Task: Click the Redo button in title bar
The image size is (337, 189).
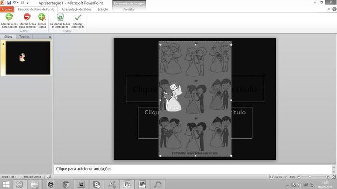Action: 22,3
